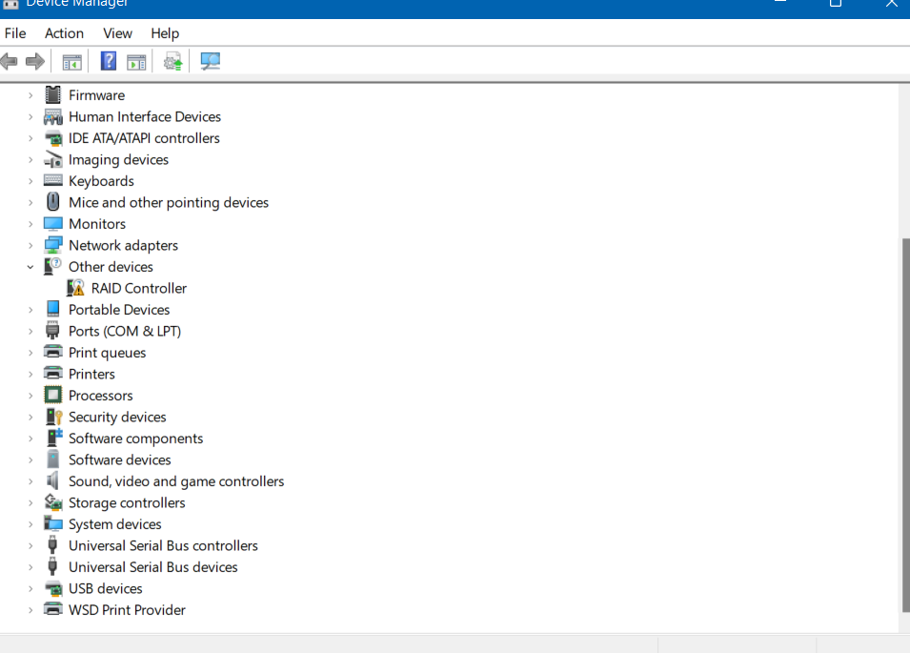The height and width of the screenshot is (653, 910).
Task: Click the Update driver software toolbar icon
Action: click(x=174, y=60)
